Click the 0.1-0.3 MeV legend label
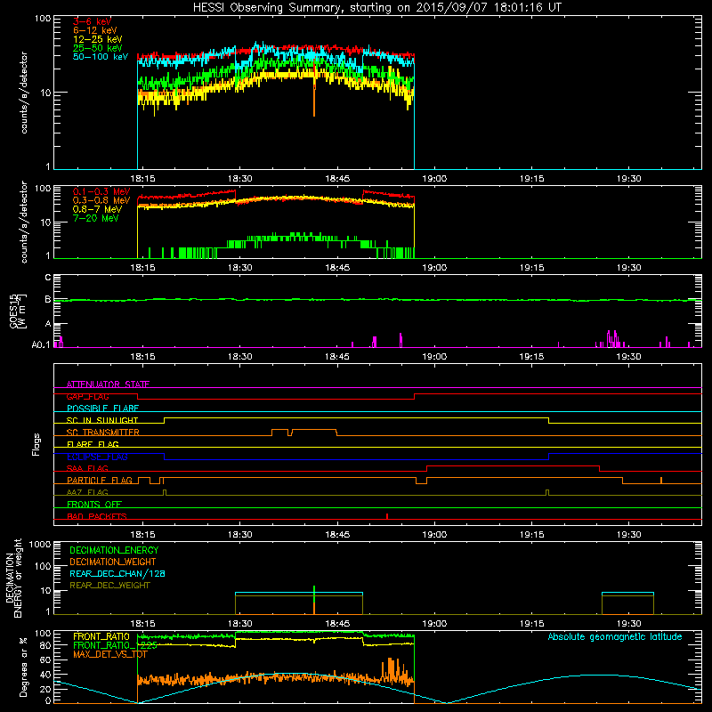The width and height of the screenshot is (712, 712). 101,191
